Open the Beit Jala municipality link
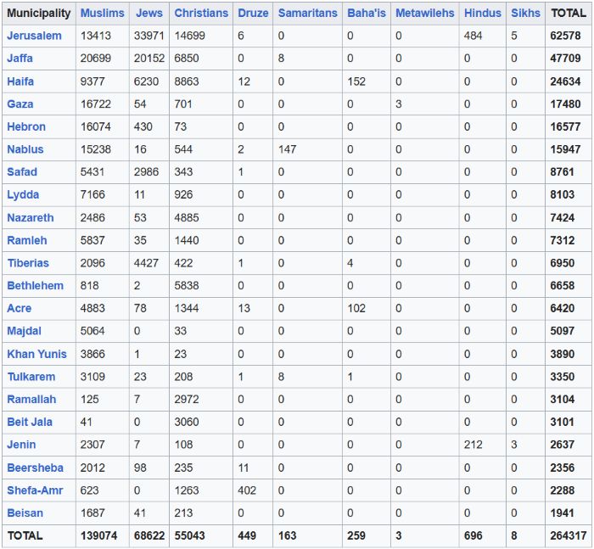Screen dimensions: 594x549 point(30,422)
